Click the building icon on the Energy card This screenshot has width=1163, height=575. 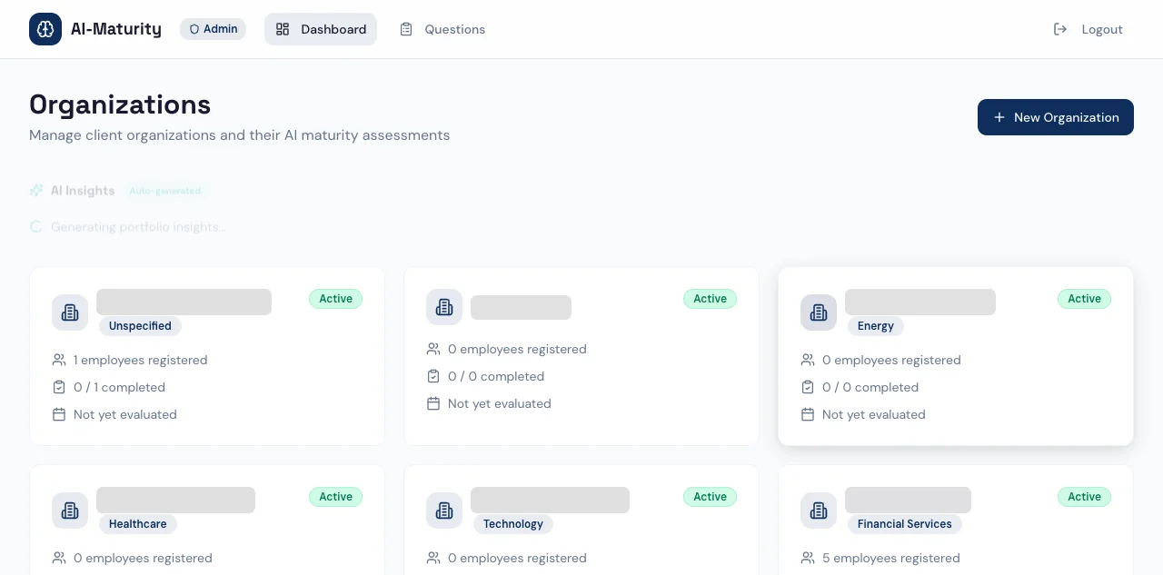(x=819, y=312)
